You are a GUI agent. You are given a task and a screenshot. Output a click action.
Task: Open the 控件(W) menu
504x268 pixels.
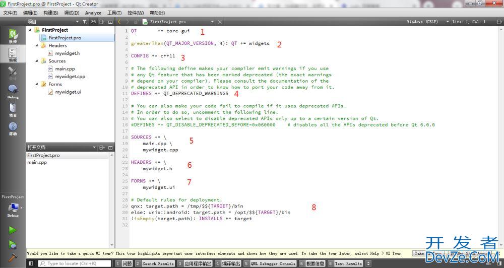136,13
